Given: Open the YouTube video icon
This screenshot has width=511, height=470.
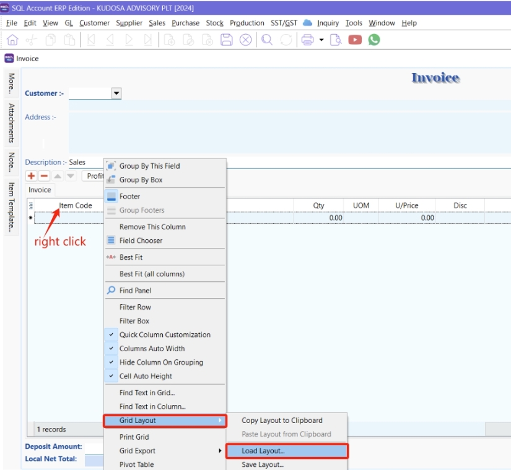Looking at the screenshot, I should point(355,40).
